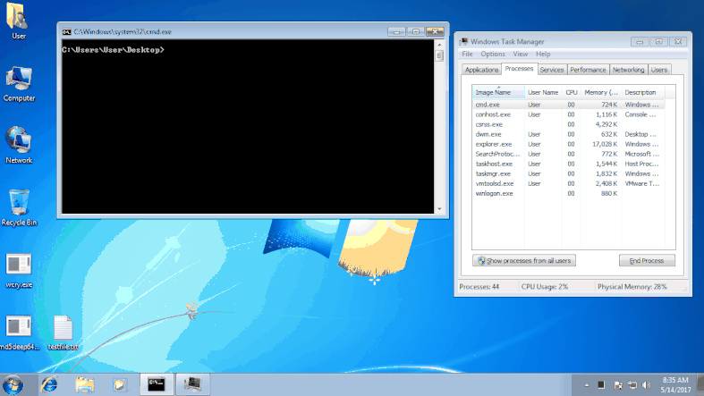Select the Recycle Bin icon

[19, 207]
